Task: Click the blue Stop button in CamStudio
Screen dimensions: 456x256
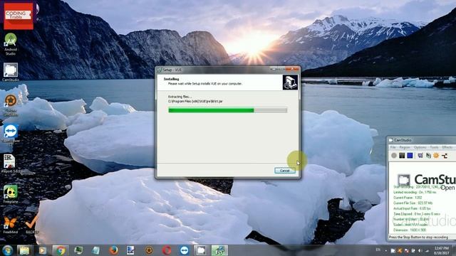Action: coord(410,156)
